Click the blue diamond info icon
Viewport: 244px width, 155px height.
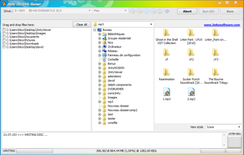[x=167, y=11]
